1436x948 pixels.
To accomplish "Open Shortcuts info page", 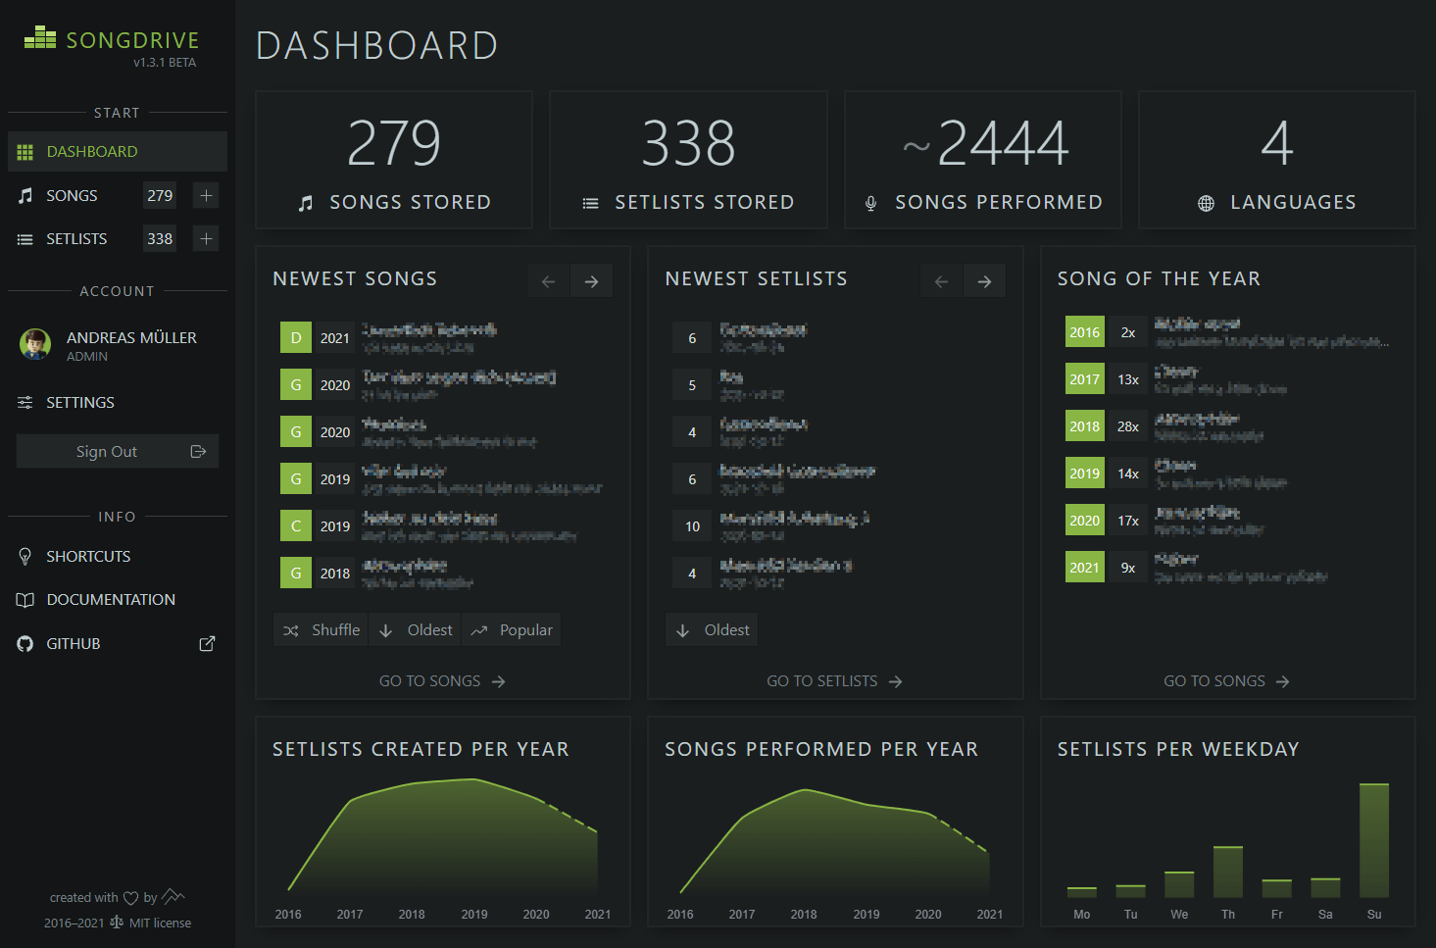I will tap(118, 556).
